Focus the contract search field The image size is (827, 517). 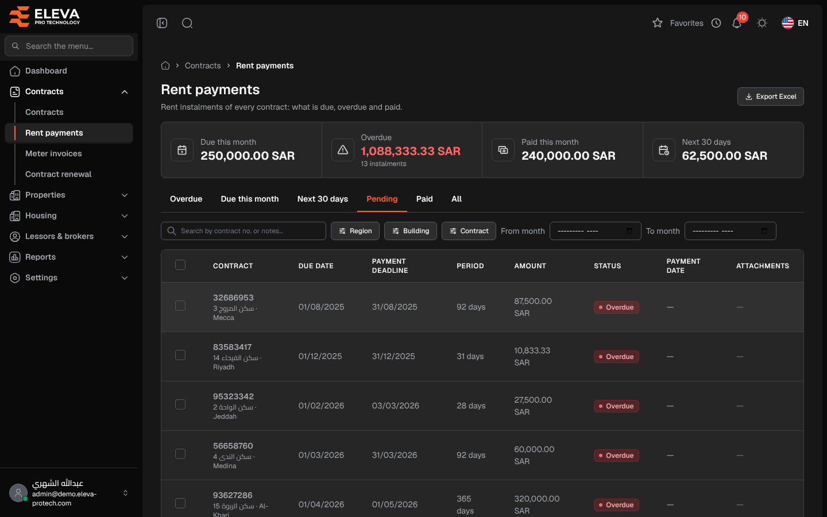pos(244,231)
